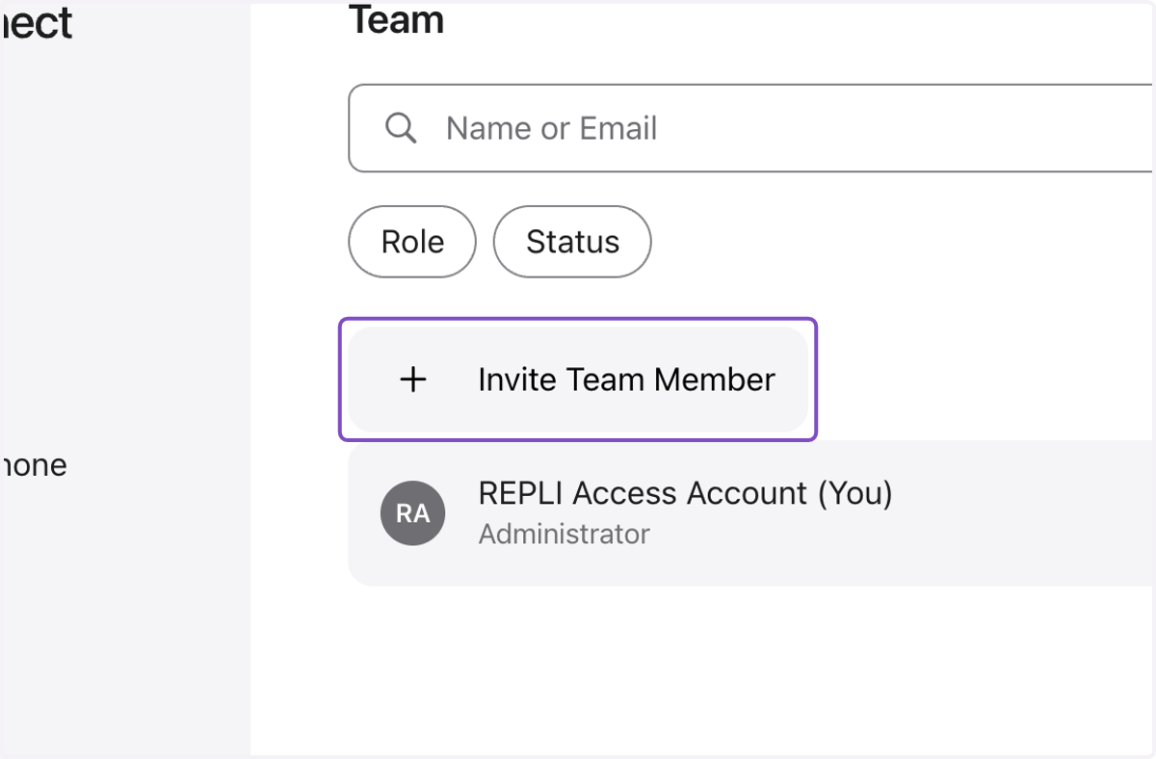The image size is (1156, 759).
Task: Focus the Name or Email search field
Action: tap(751, 128)
